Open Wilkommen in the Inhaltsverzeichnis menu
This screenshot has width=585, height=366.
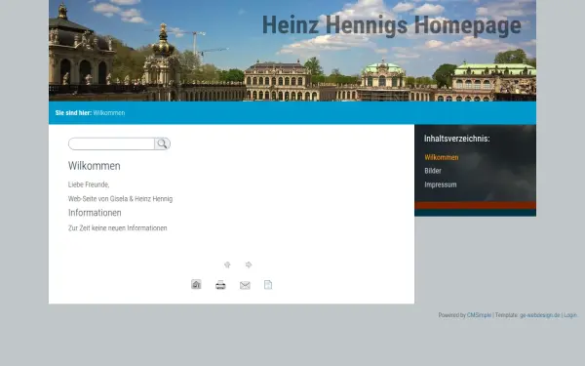tap(442, 157)
